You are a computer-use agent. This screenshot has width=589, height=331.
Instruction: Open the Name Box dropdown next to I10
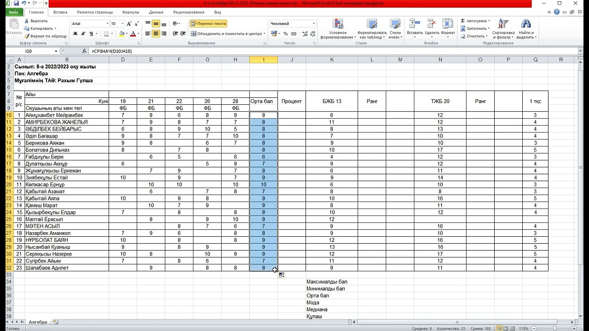pyautogui.click(x=56, y=51)
